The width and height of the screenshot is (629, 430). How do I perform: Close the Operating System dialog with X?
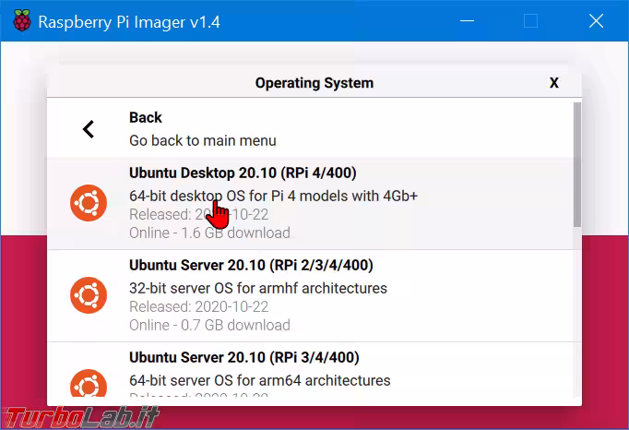click(x=554, y=83)
